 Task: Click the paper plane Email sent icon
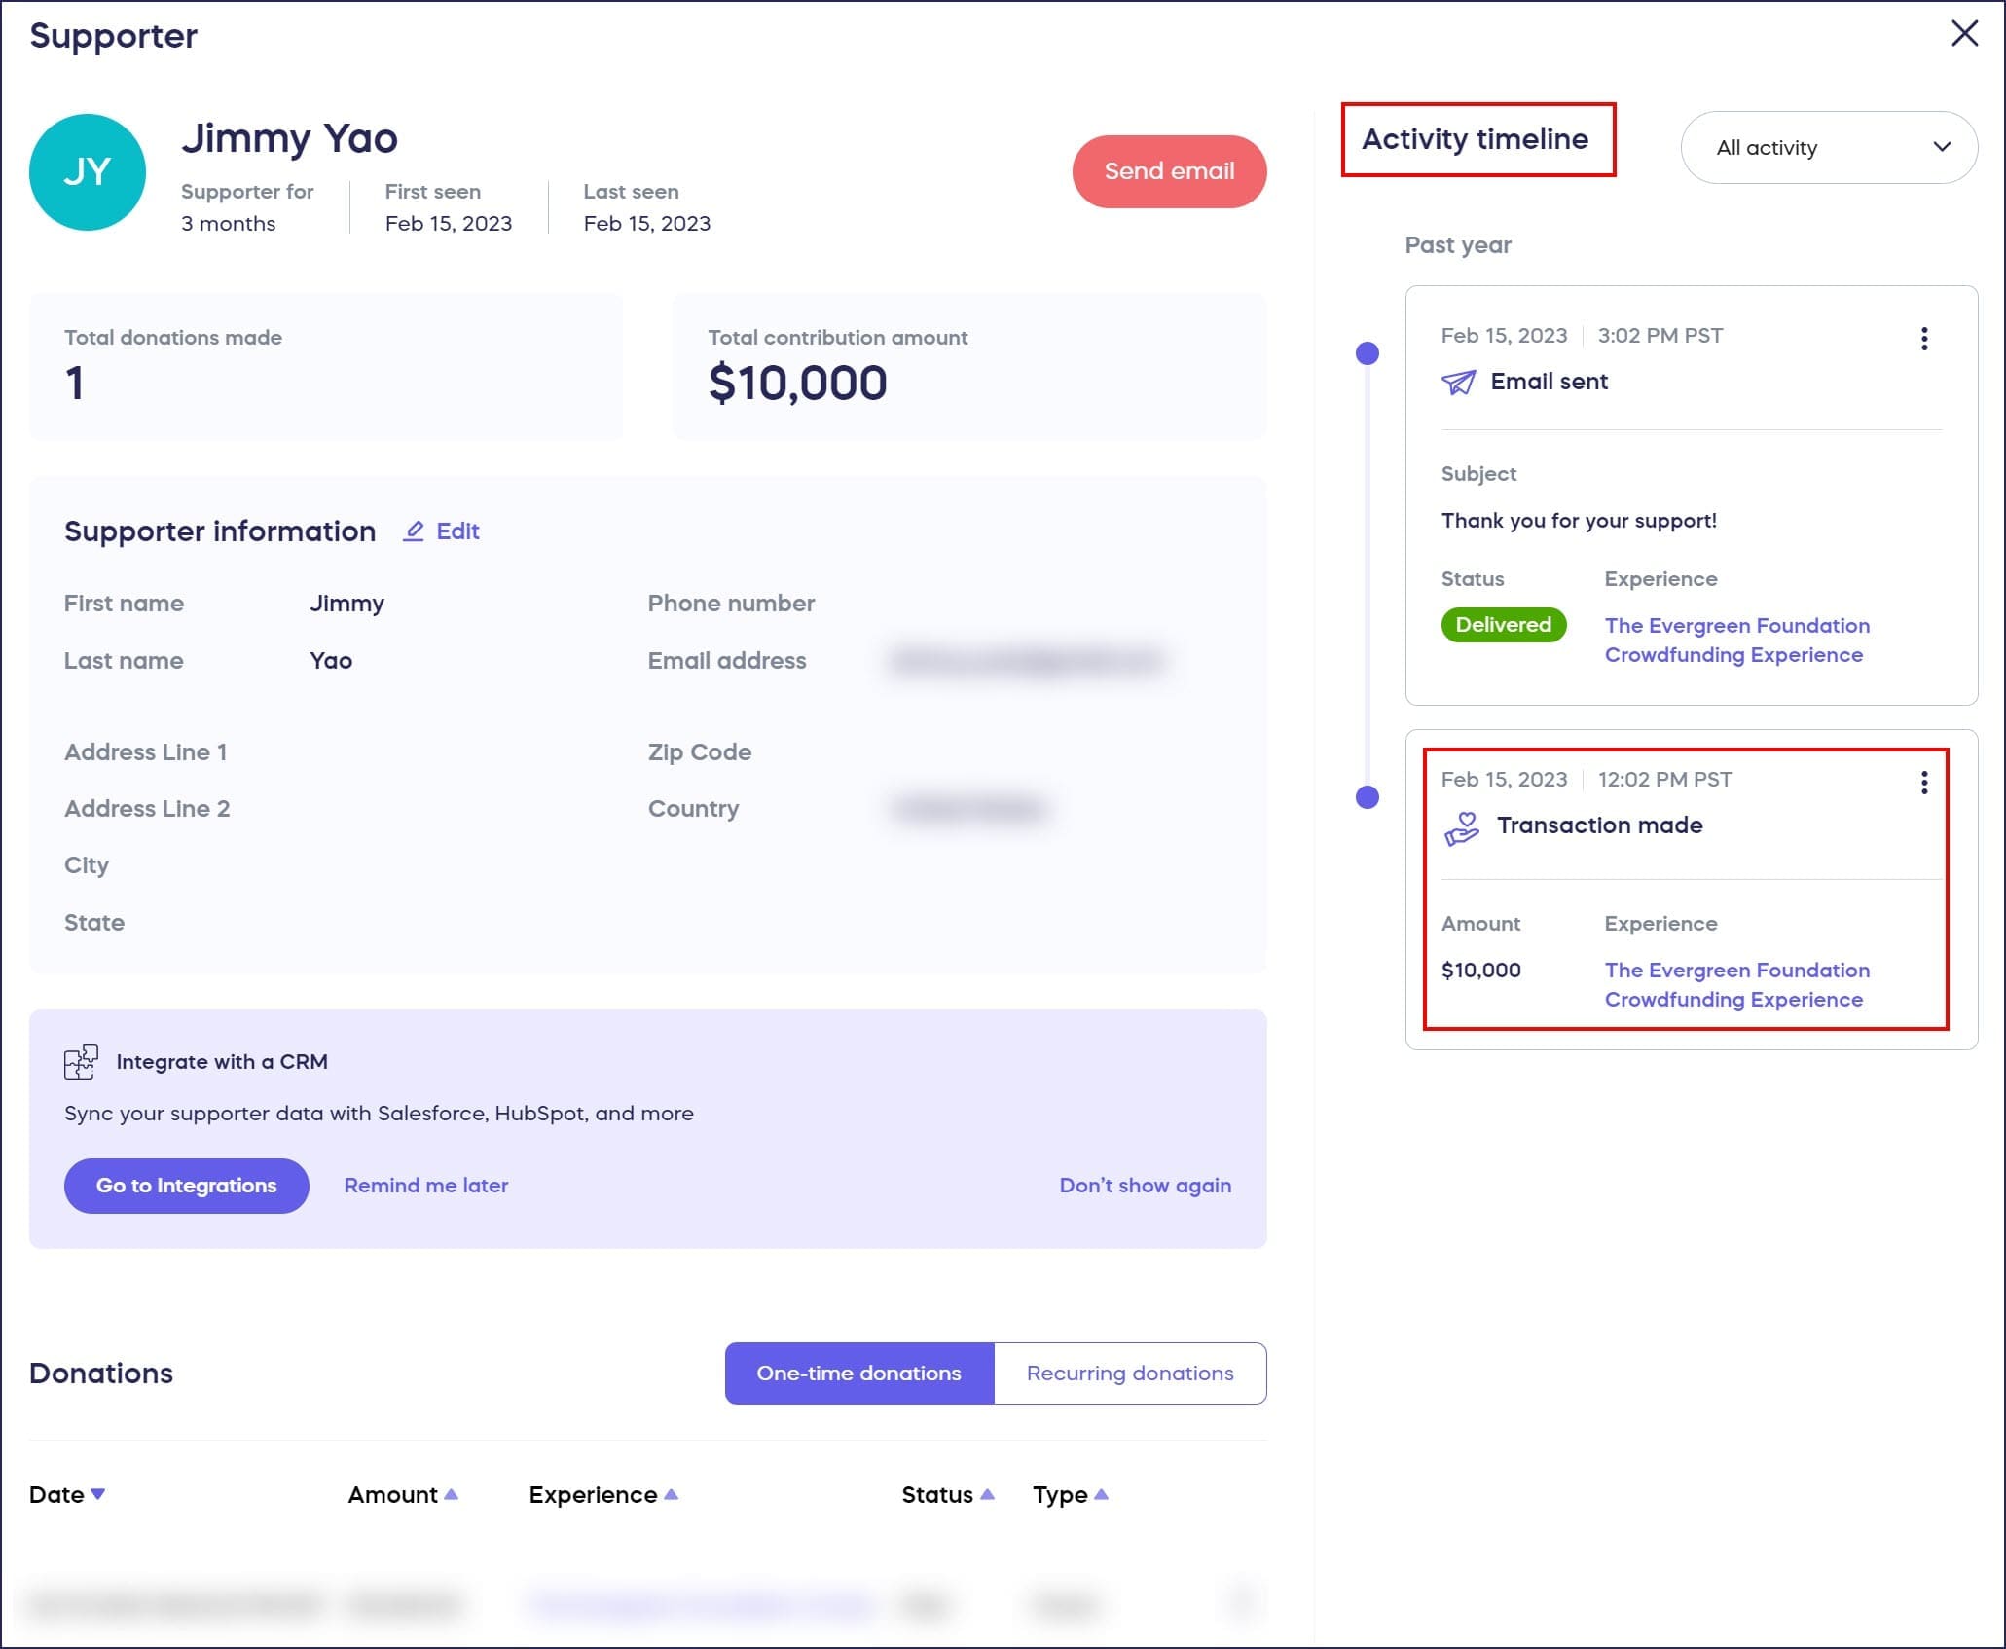point(1458,382)
